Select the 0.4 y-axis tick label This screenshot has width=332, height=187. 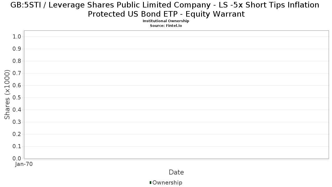tap(17, 110)
